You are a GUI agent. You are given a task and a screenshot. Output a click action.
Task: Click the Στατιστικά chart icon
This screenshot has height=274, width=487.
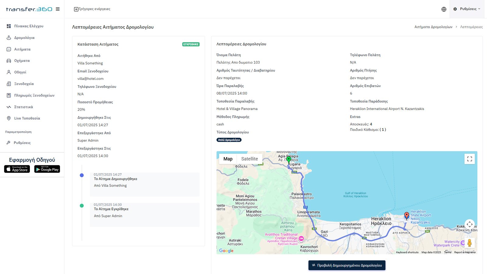pyautogui.click(x=9, y=107)
